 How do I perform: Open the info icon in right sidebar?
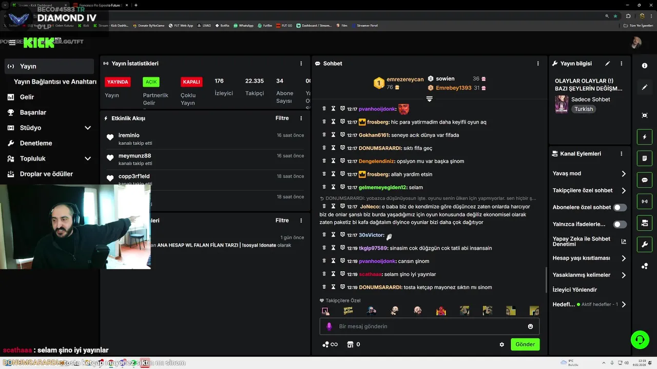pyautogui.click(x=645, y=66)
